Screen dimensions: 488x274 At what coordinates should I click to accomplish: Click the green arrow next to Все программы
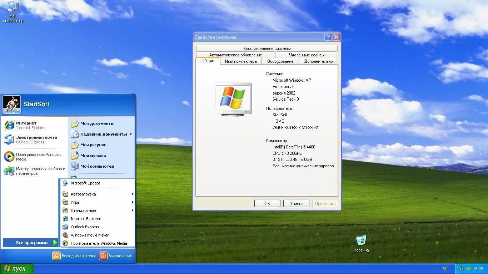point(55,243)
